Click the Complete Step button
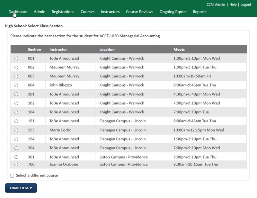The width and height of the screenshot is (257, 198). tap(21, 188)
